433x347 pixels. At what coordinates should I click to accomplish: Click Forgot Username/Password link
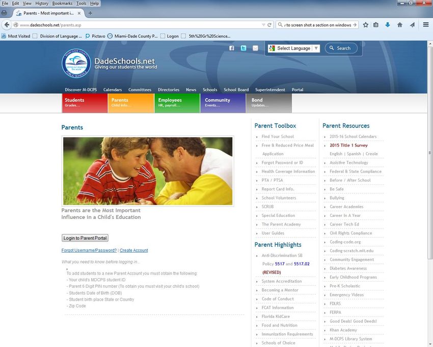[89, 251]
